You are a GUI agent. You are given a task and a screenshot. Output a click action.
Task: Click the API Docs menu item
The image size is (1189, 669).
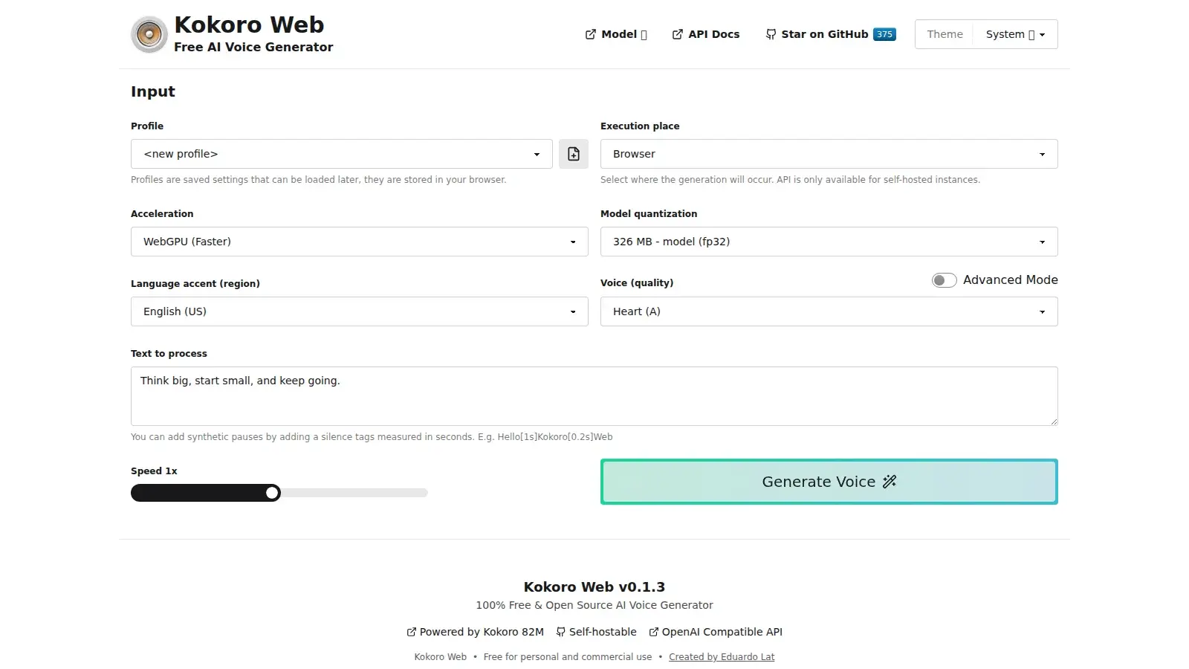coord(713,34)
